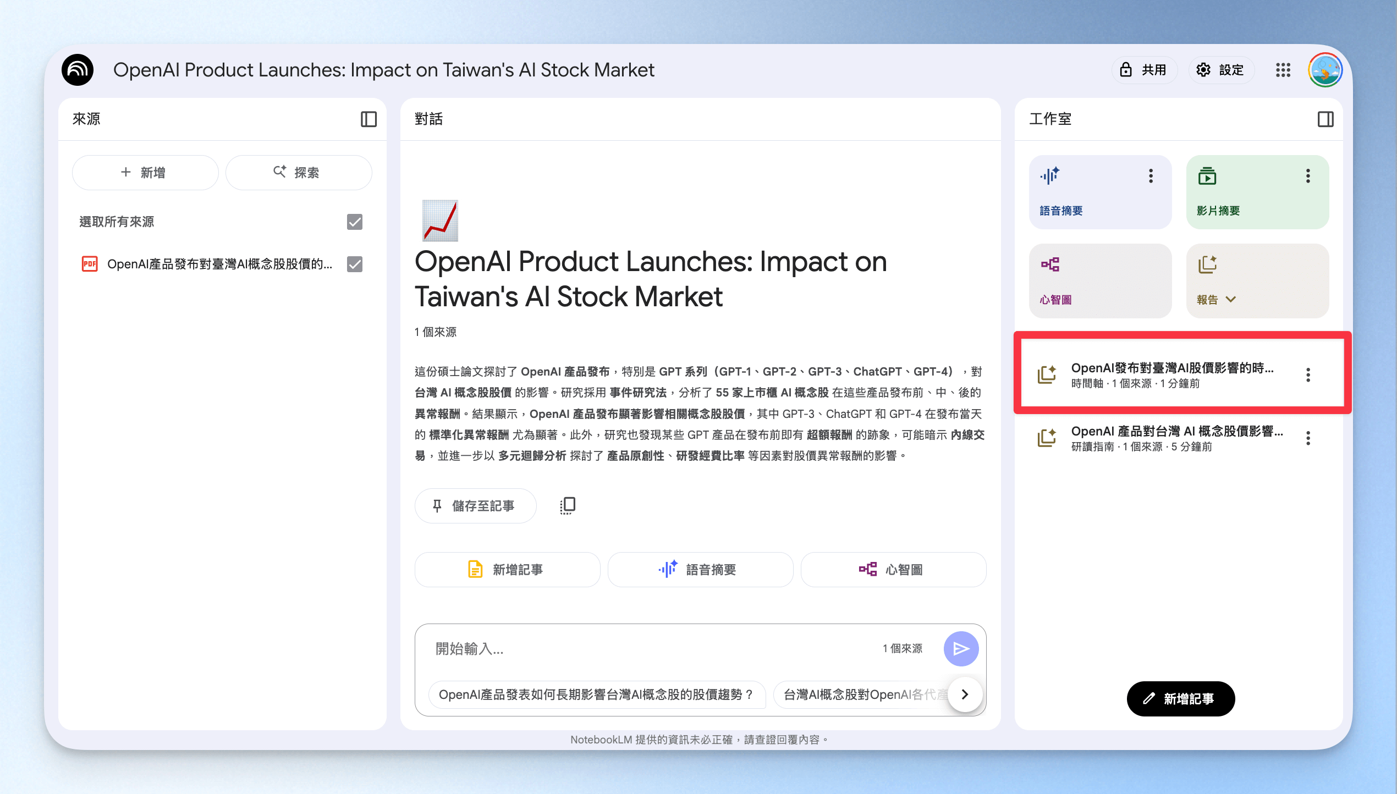The width and height of the screenshot is (1397, 794).
Task: Copy the summary using the copy icon
Action: click(x=568, y=506)
